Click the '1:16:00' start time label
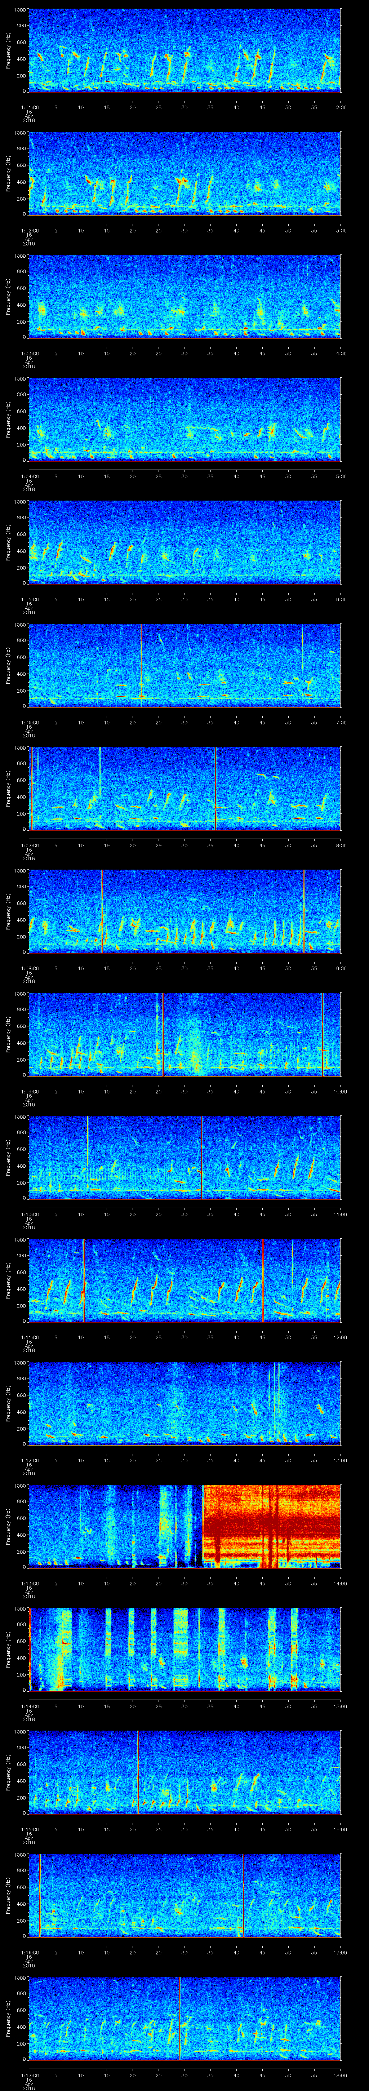 (29, 1954)
